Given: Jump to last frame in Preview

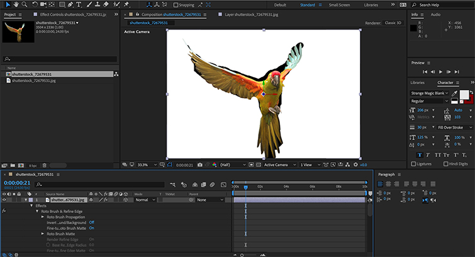Looking at the screenshot, I should [x=457, y=72].
